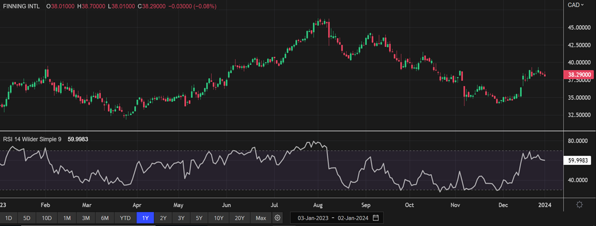596x226 pixels.
Task: Choose the YTD range
Action: 125,218
